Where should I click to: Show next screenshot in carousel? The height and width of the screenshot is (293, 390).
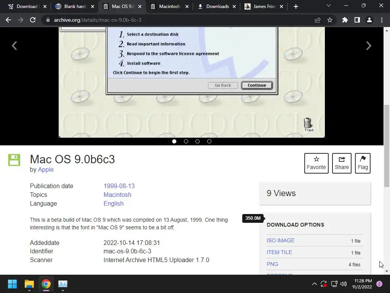(369, 46)
